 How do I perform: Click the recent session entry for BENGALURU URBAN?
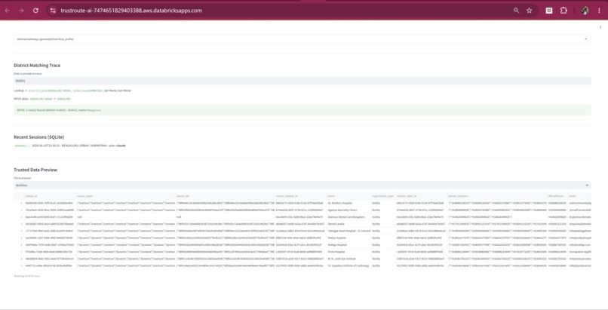70,146
